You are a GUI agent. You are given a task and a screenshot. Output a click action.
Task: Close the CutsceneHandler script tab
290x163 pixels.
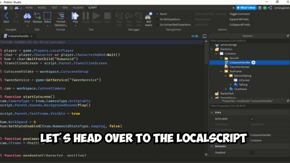tap(31, 36)
